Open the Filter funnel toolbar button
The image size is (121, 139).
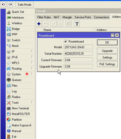pyautogui.click(x=77, y=24)
